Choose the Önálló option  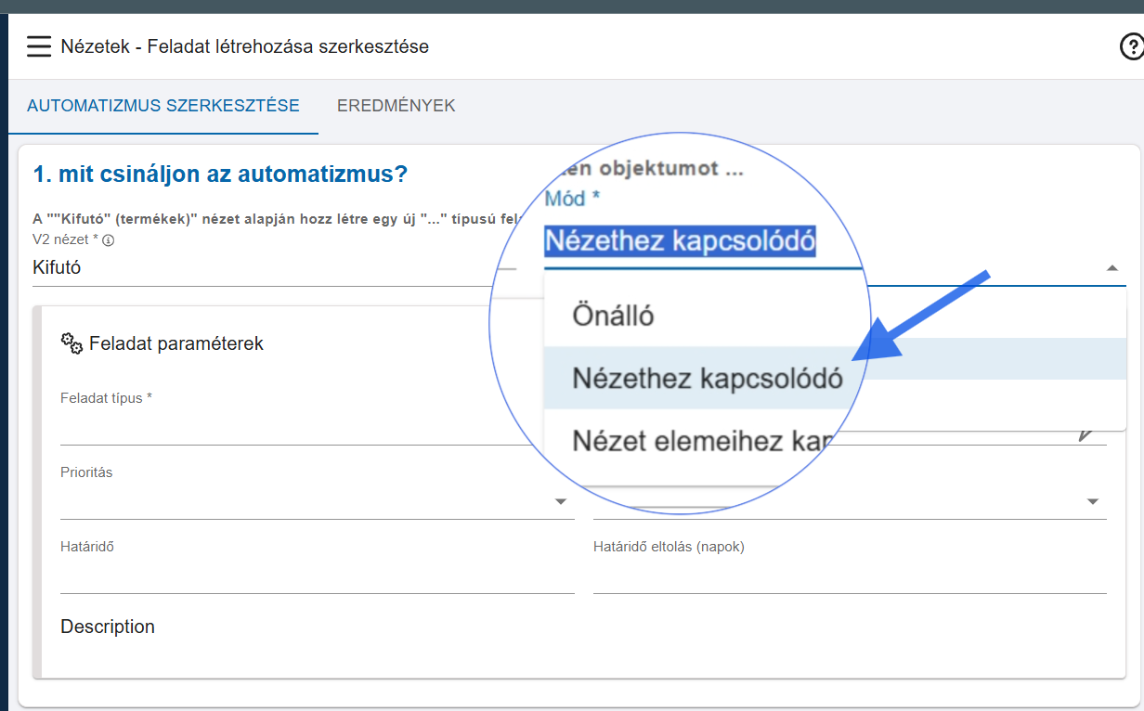pyautogui.click(x=614, y=316)
